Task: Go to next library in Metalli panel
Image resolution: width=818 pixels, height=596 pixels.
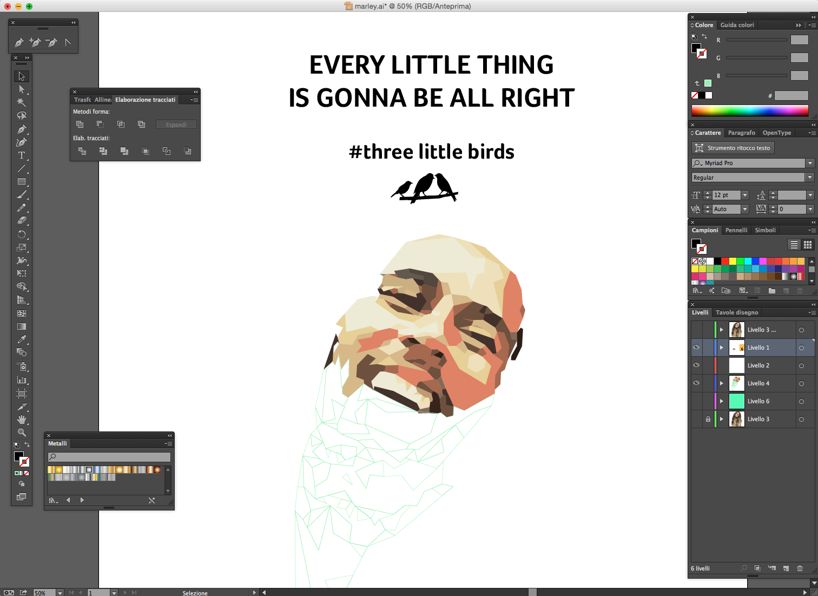Action: click(82, 500)
